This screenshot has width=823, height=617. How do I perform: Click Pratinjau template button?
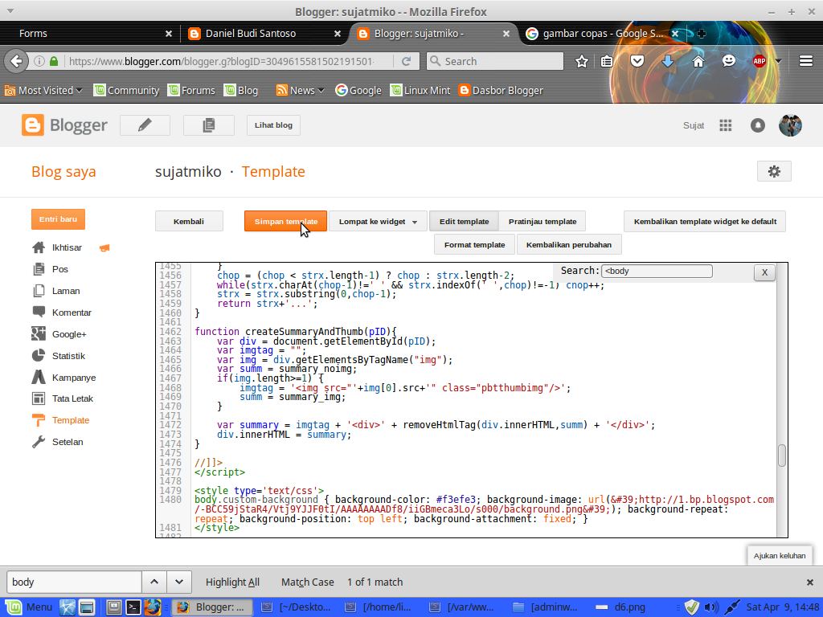pyautogui.click(x=543, y=222)
